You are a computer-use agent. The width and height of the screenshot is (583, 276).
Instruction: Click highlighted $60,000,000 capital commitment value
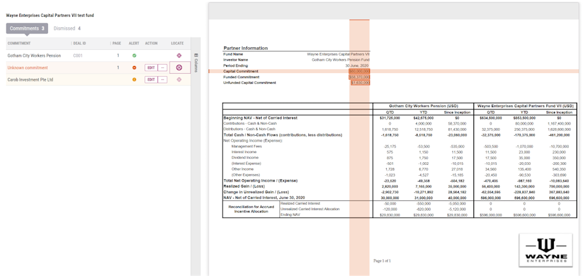point(359,71)
